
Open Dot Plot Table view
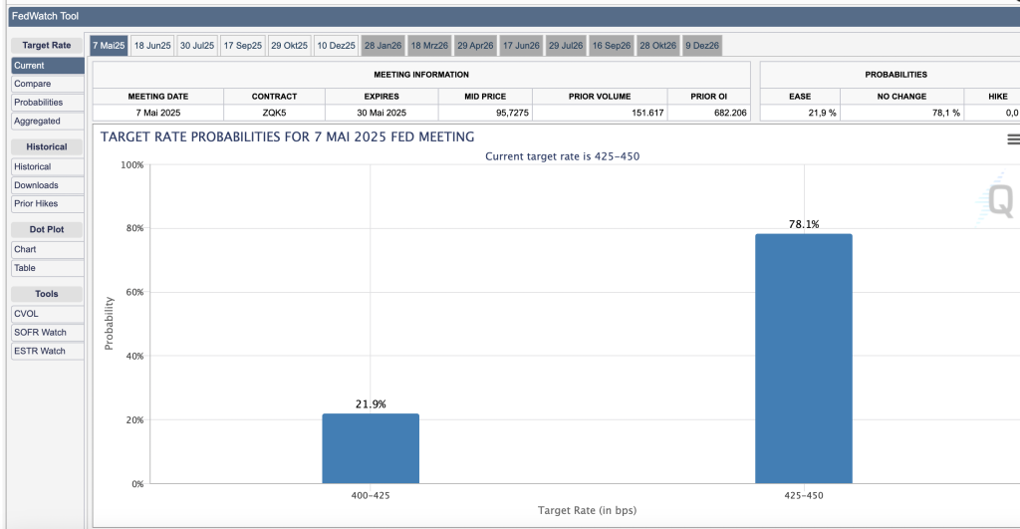point(47,268)
